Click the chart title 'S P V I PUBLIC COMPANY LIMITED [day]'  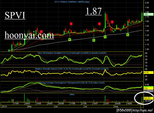pyautogui.click(x=72, y=2)
